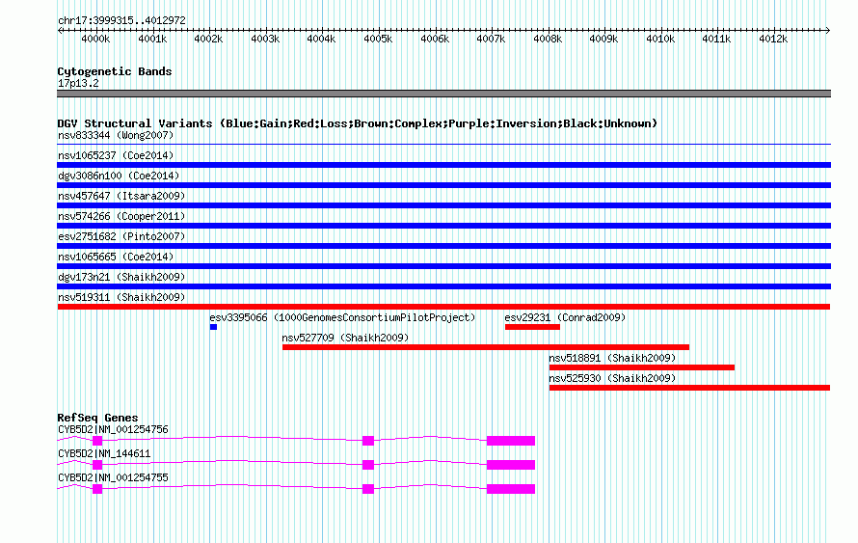The image size is (858, 543).
Task: Open the CYB5D2|NM_001254755 gene label
Action: point(113,477)
